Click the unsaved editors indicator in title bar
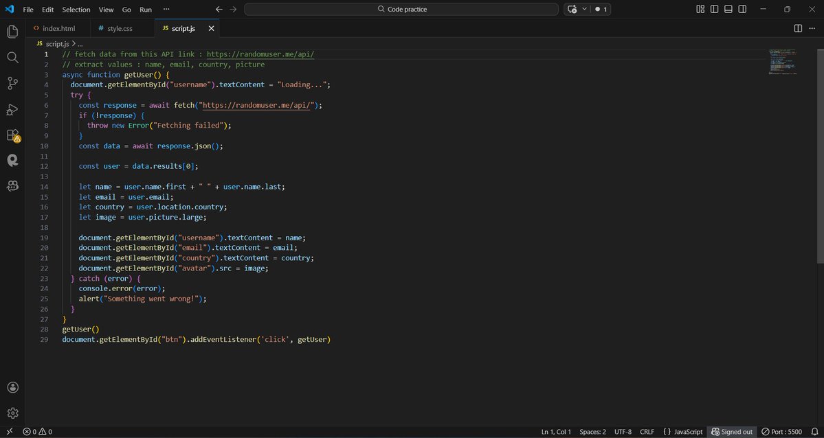Image resolution: width=824 pixels, height=438 pixels. pyautogui.click(x=601, y=10)
